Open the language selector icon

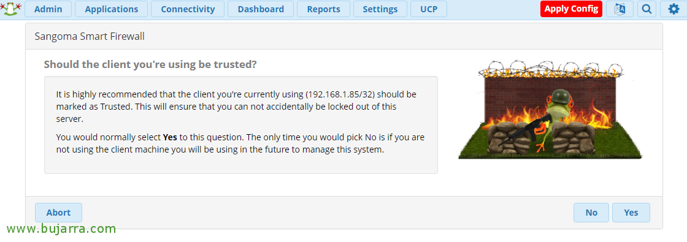620,9
